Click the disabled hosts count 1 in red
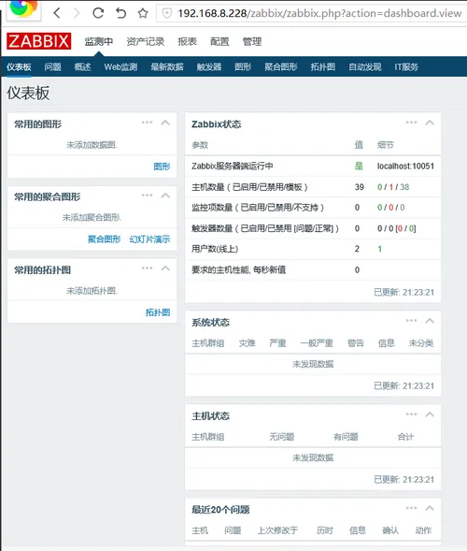Viewport: 467px width, 551px height. click(x=390, y=187)
